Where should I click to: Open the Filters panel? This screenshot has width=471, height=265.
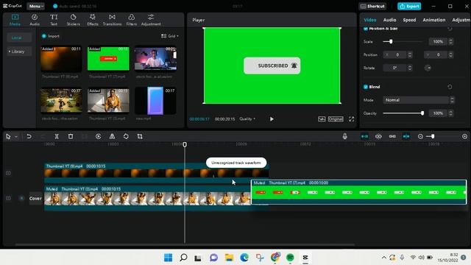131,20
